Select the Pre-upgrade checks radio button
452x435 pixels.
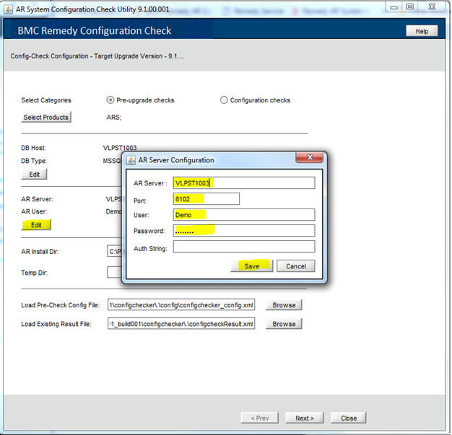[x=110, y=100]
